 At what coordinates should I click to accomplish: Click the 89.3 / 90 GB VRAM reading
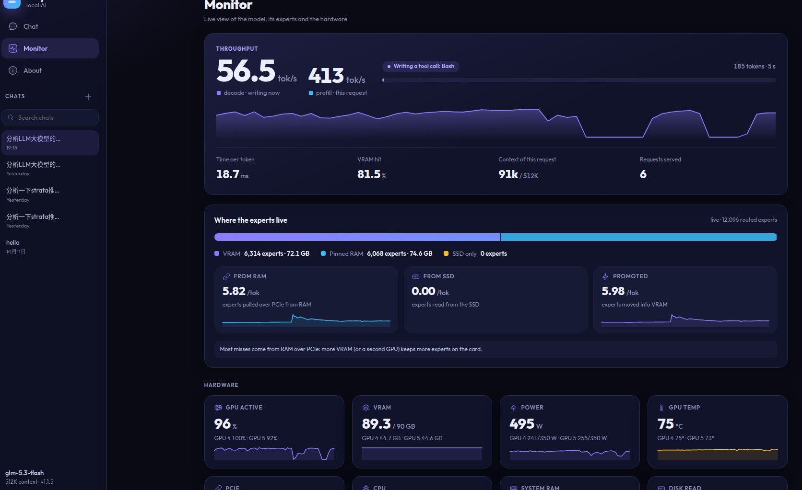[389, 424]
